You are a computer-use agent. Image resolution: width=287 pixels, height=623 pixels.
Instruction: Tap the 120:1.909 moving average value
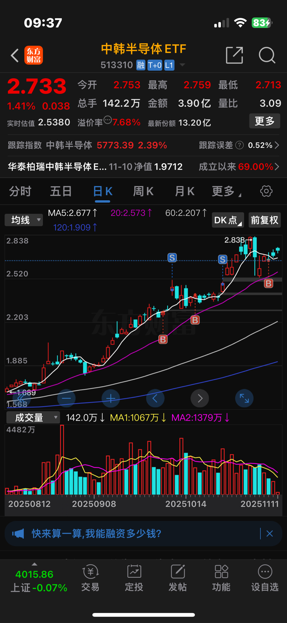(x=75, y=227)
